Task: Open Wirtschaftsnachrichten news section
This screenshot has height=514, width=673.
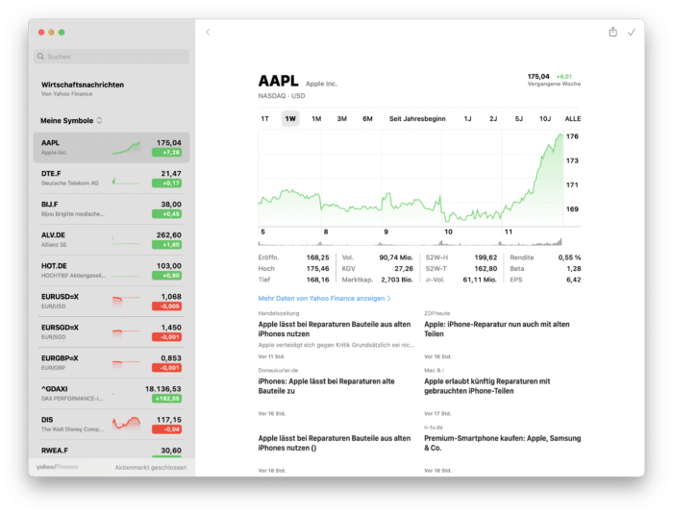Action: pyautogui.click(x=83, y=88)
